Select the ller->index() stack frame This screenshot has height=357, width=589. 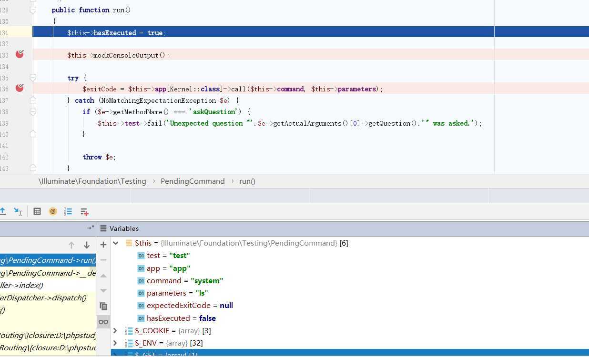click(22, 286)
